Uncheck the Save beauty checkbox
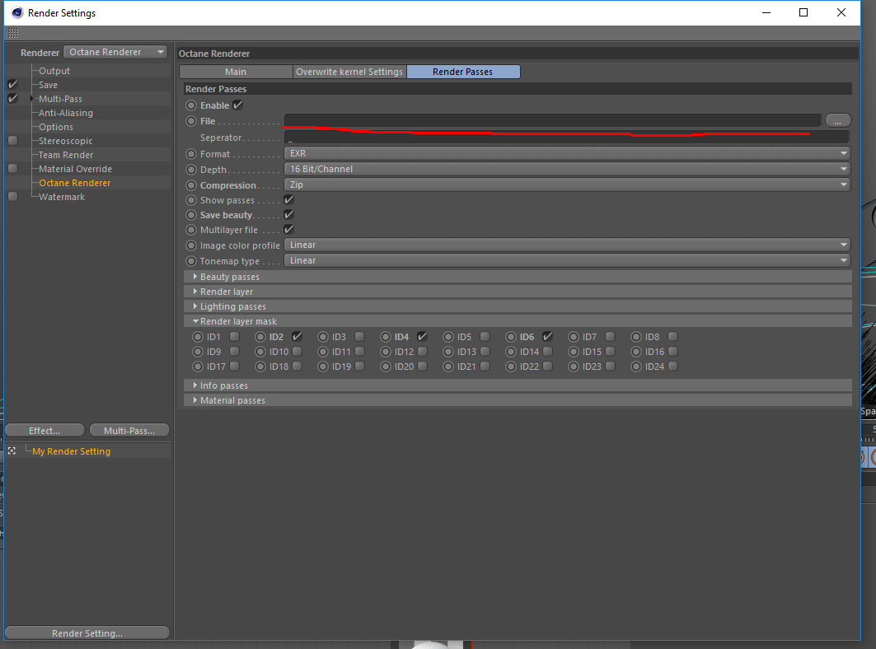The height and width of the screenshot is (649, 876). (x=288, y=214)
